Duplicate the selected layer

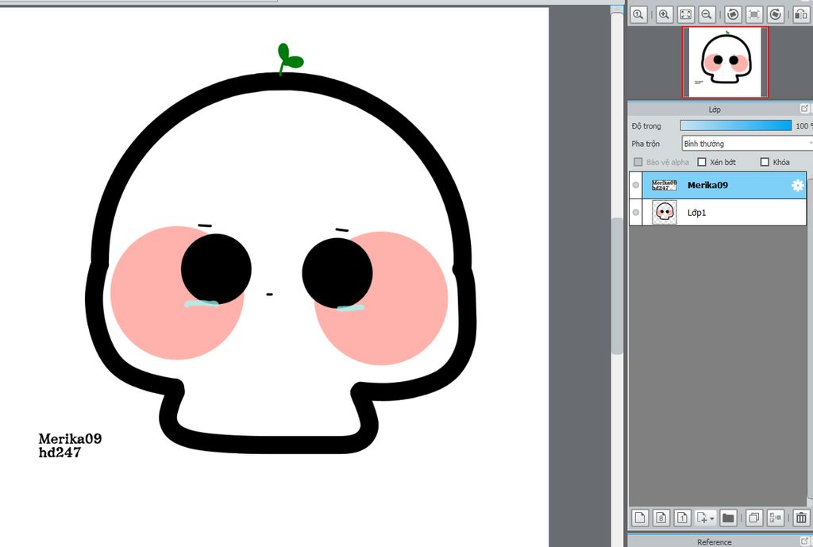click(x=754, y=518)
